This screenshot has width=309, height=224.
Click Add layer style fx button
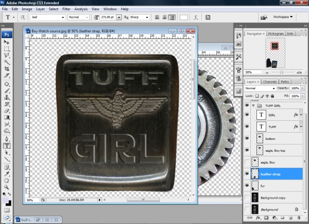click(258, 218)
